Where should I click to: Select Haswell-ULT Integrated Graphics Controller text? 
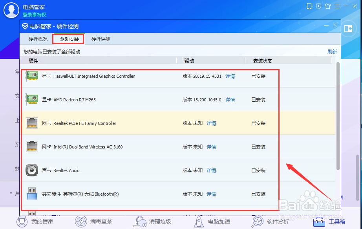coord(94,76)
